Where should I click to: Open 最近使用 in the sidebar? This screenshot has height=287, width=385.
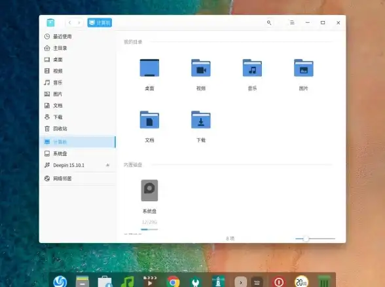[77, 37]
